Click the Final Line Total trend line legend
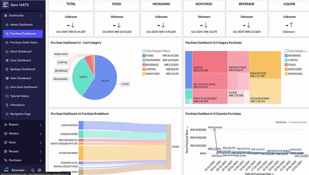This screenshot has width=309, height=175. (x=297, y=122)
